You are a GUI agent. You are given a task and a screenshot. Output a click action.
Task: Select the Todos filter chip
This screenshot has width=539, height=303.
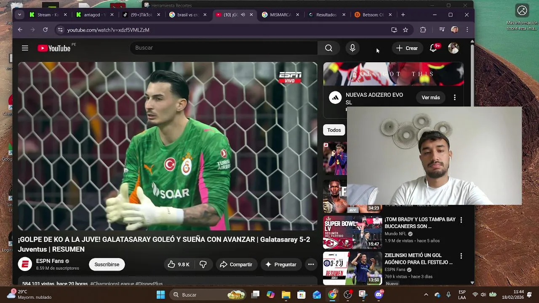pyautogui.click(x=334, y=130)
